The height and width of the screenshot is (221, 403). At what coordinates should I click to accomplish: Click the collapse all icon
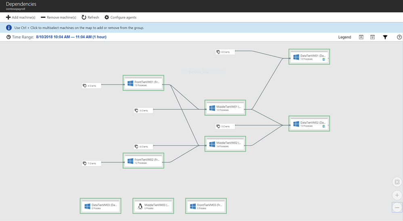(x=361, y=37)
